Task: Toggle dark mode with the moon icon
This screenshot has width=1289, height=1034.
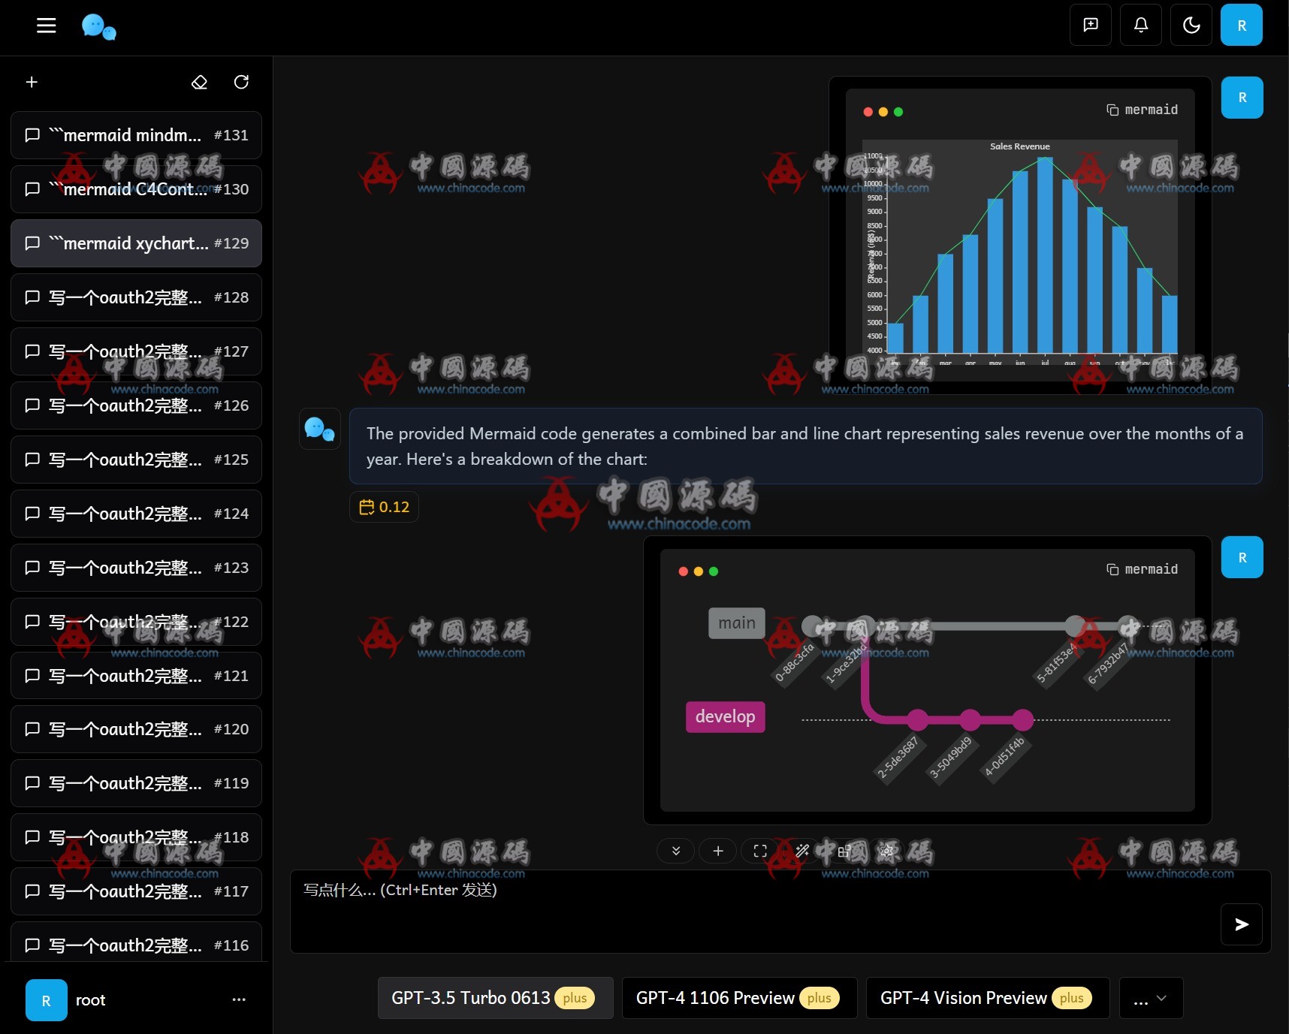Action: pos(1191,25)
